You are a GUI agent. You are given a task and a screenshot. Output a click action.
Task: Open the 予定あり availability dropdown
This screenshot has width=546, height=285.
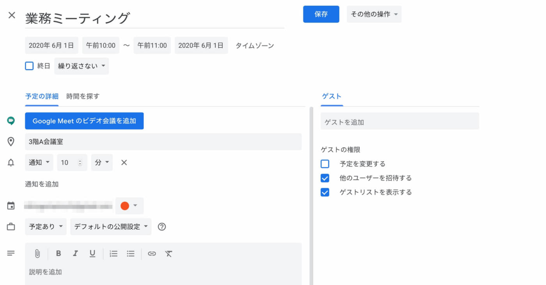tap(46, 227)
